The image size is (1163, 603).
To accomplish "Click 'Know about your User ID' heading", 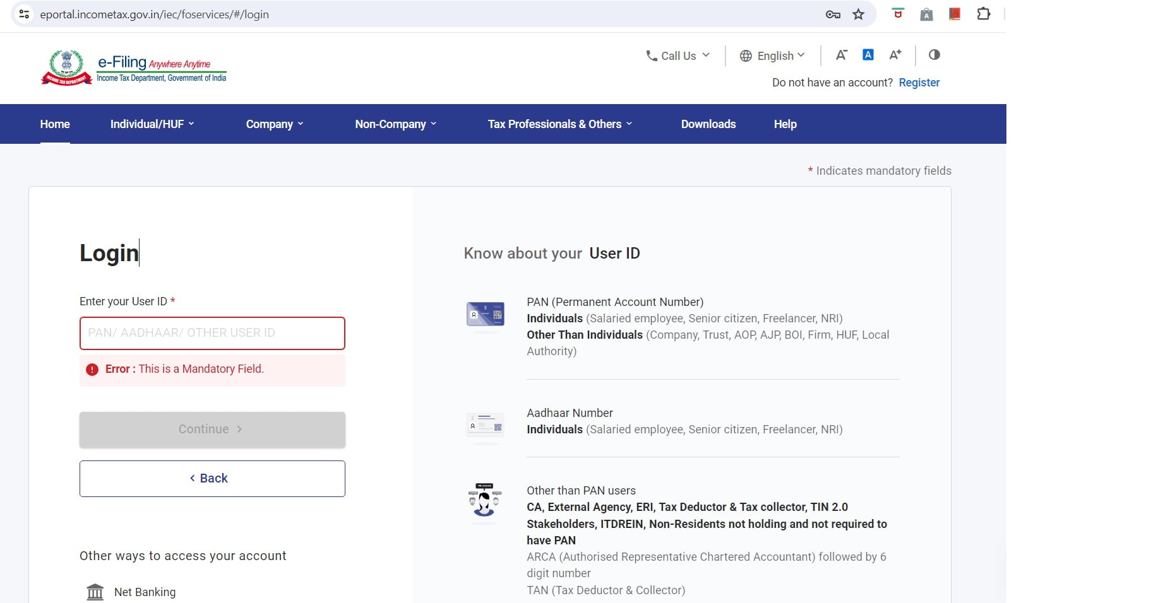I will click(552, 254).
